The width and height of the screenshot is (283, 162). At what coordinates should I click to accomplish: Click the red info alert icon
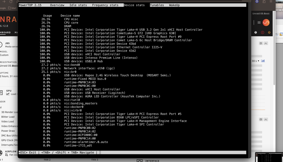coord(262,33)
